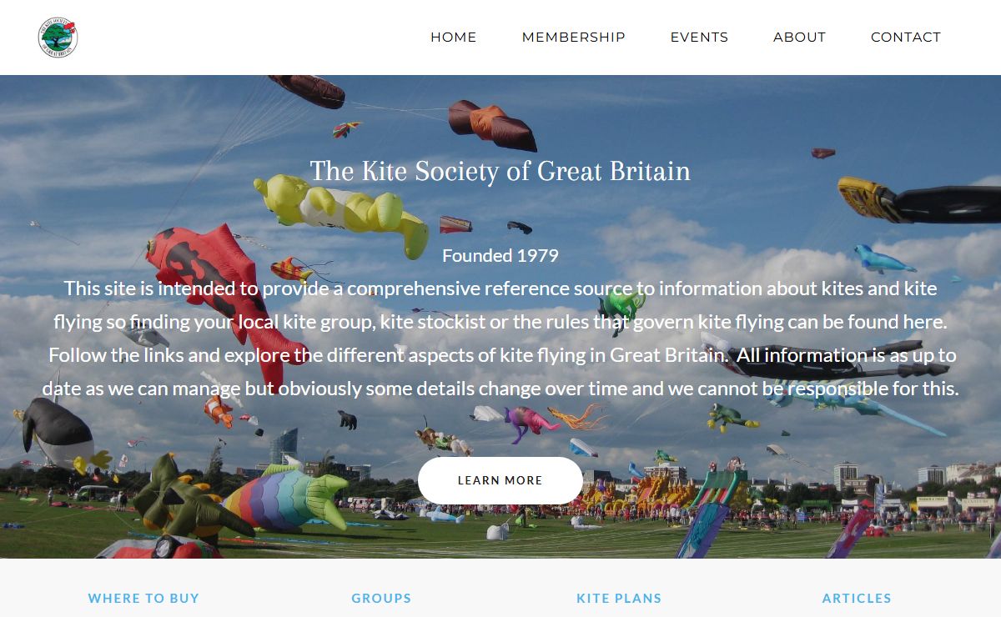Screen dimensions: 1001x617
Task: Click the Kite Society of Great Britain heading
Action: (x=500, y=172)
